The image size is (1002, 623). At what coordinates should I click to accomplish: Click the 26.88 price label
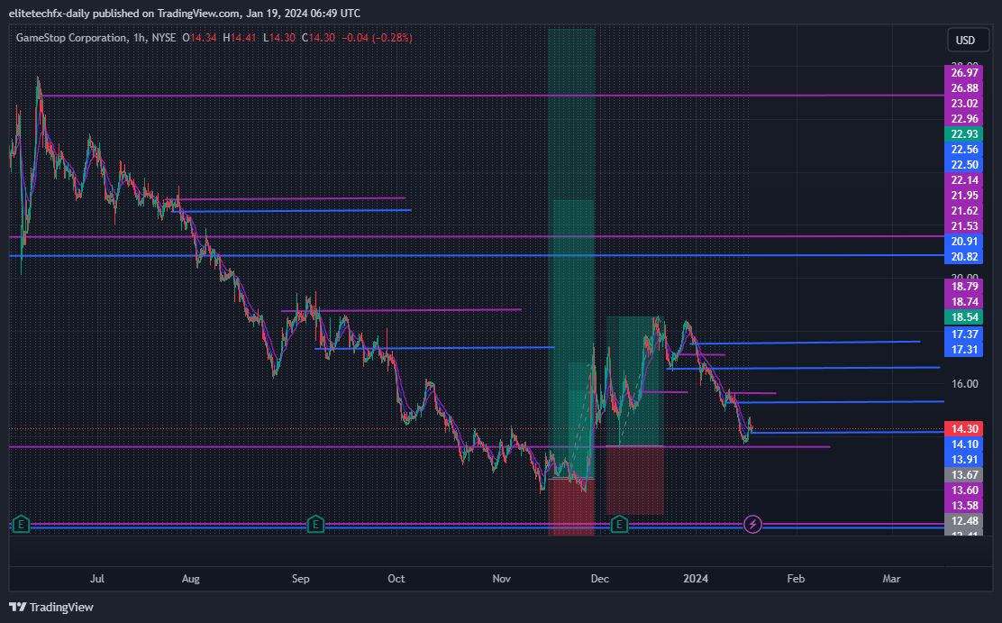(964, 88)
